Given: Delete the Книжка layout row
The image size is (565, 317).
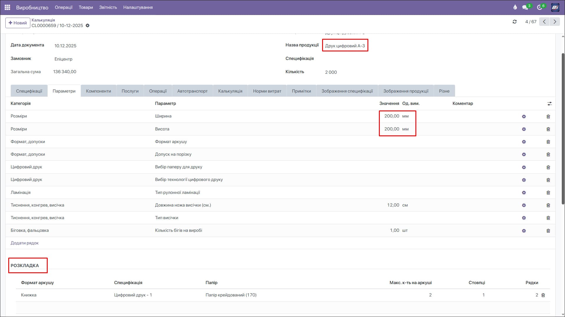Looking at the screenshot, I should pos(543,295).
